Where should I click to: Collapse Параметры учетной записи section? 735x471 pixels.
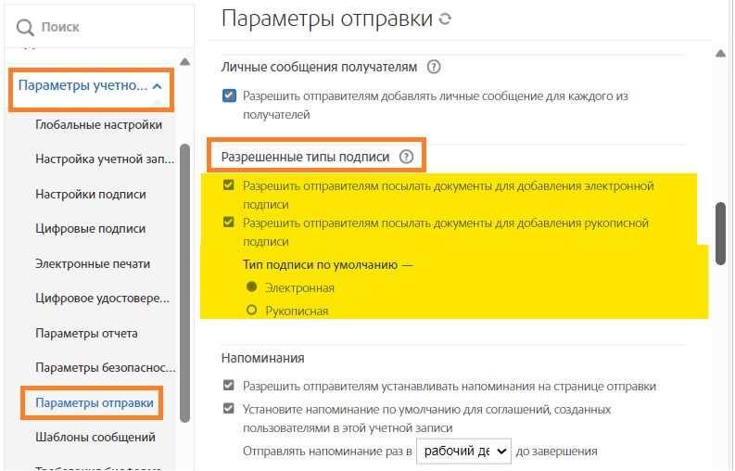[91, 86]
